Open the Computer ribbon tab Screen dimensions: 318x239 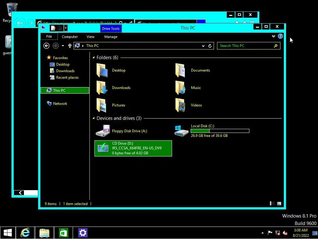[70, 37]
